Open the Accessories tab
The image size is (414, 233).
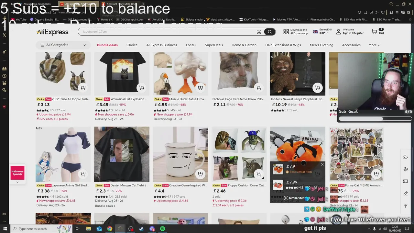click(351, 45)
